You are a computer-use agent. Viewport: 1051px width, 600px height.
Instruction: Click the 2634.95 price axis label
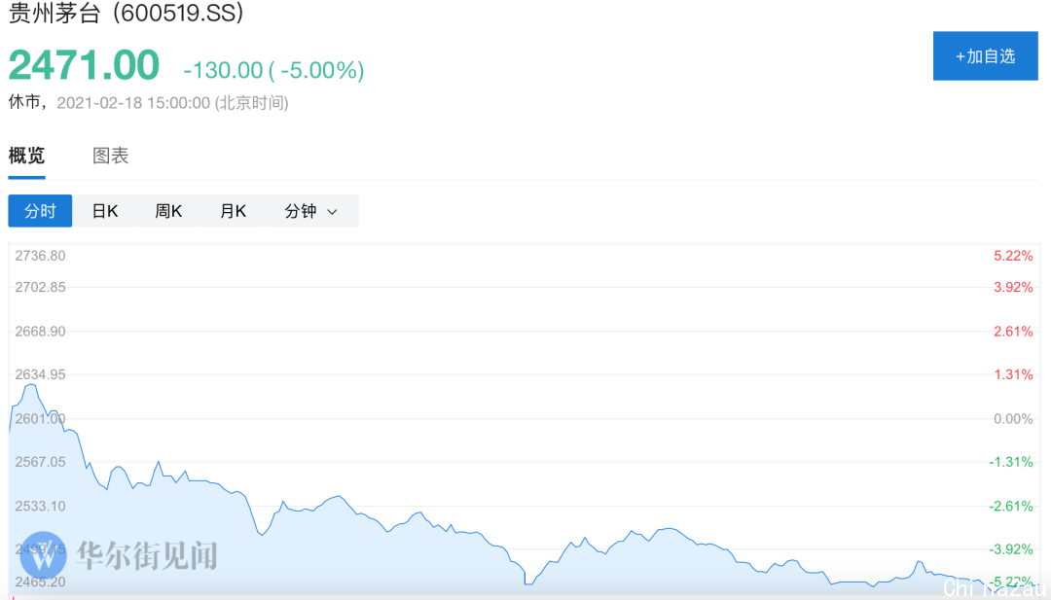click(x=40, y=374)
